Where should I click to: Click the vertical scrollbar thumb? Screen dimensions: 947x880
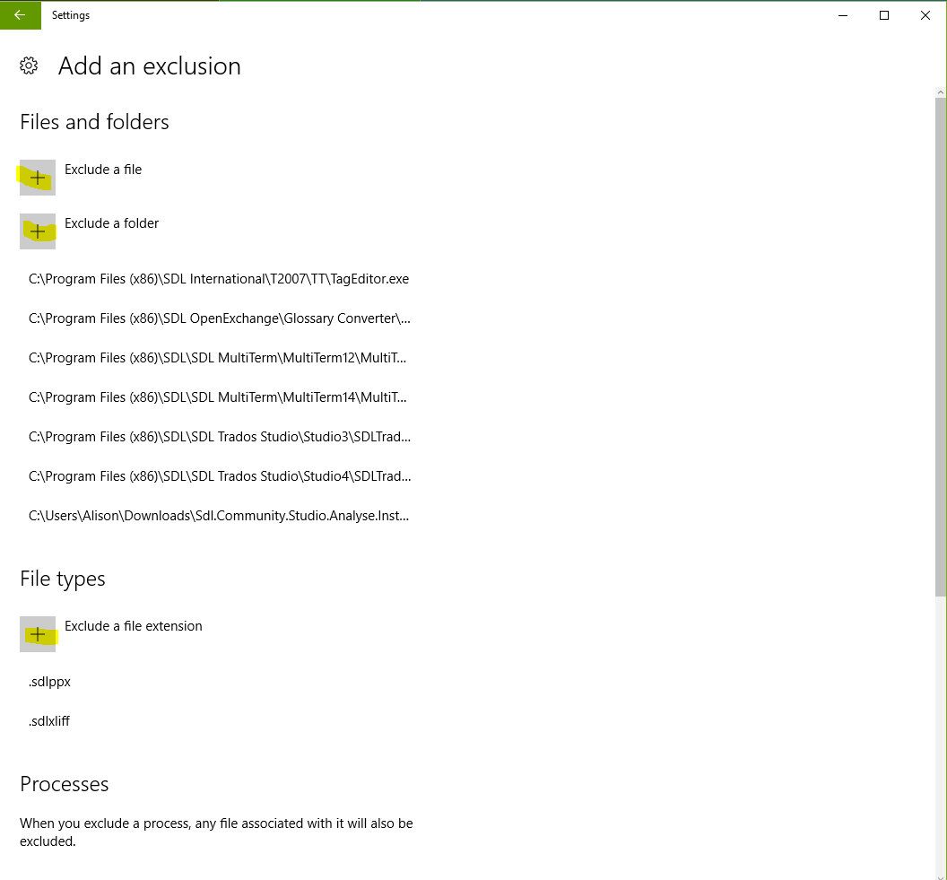point(941,347)
